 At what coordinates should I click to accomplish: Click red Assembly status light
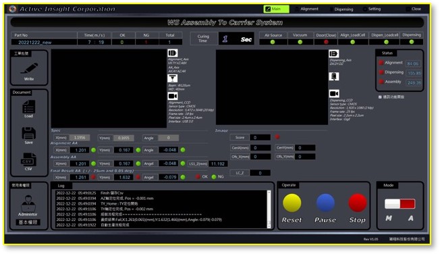pos(381,82)
